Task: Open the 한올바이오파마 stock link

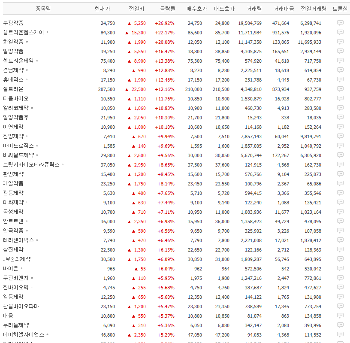Action: click(21, 306)
